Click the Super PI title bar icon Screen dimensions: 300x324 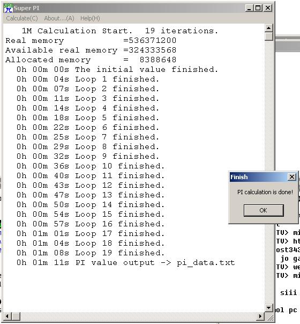[8, 8]
